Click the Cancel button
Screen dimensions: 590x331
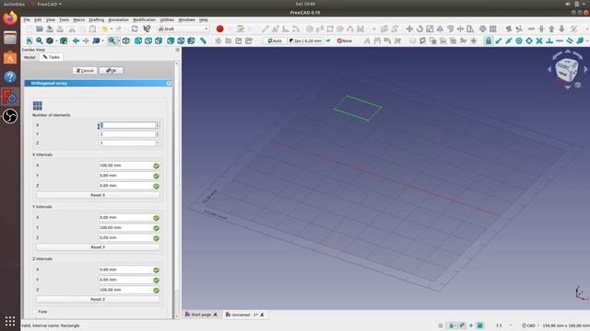85,70
